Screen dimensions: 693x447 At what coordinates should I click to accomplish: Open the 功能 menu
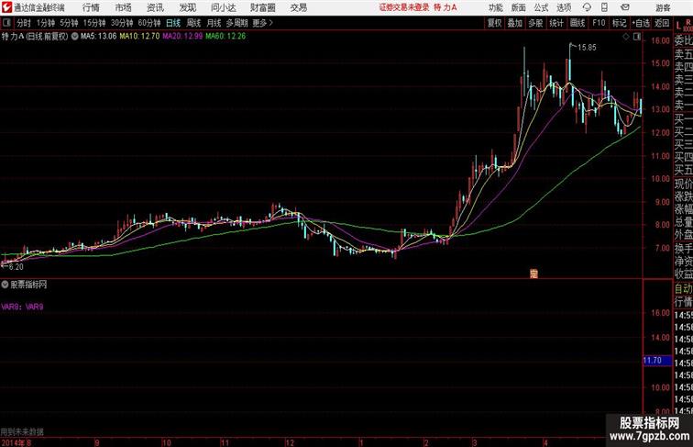pos(495,7)
